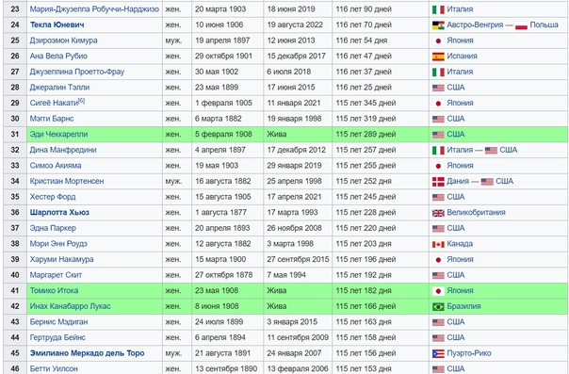Select death date '19 августа 2022'

point(295,24)
